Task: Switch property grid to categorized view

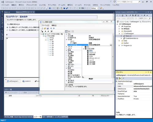Action: pos(66,31)
